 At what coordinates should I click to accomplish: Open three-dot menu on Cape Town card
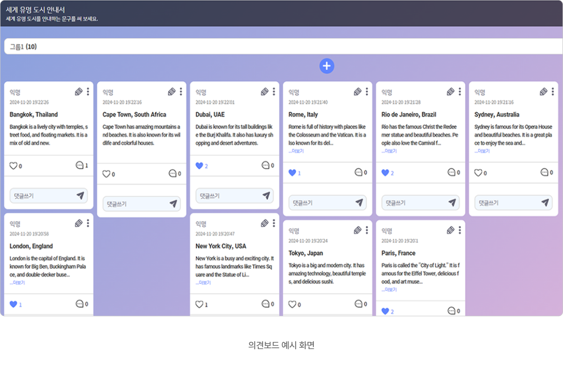(x=181, y=92)
